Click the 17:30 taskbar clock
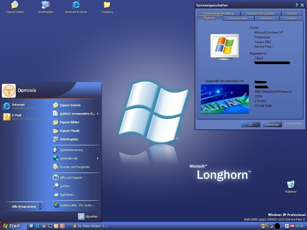The width and height of the screenshot is (307, 230). [299, 226]
